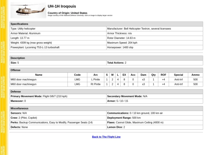207x155 pixels.
Task: Click the Specifications section header
Action: (106, 24)
